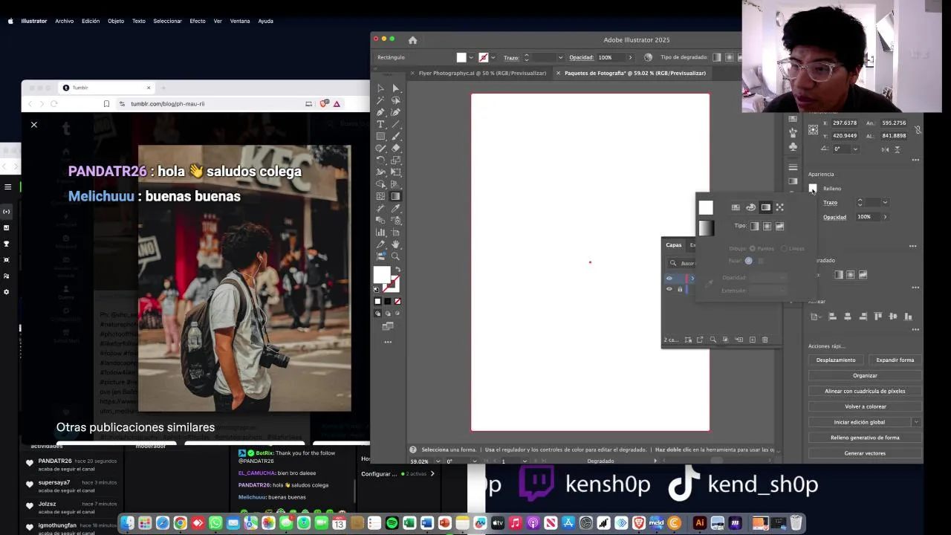Select the Curvature tool
This screenshot has width=951, height=535.
(x=396, y=112)
